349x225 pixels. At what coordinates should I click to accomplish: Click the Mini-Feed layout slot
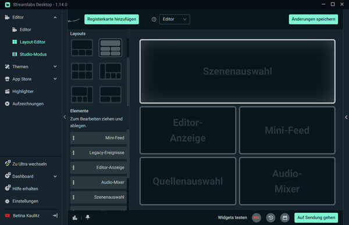click(x=287, y=130)
